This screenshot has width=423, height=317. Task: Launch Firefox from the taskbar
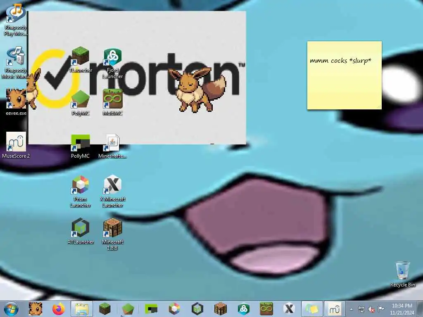[x=58, y=309]
